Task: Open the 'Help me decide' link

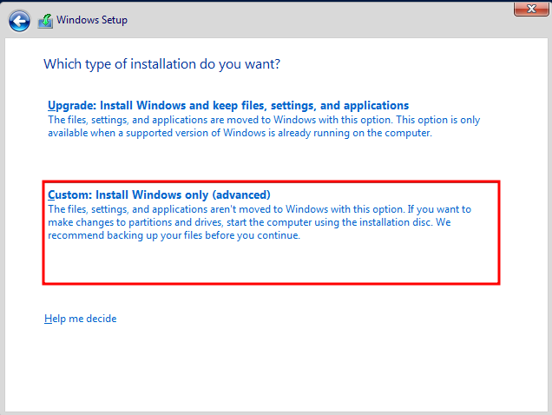Action: coord(80,319)
